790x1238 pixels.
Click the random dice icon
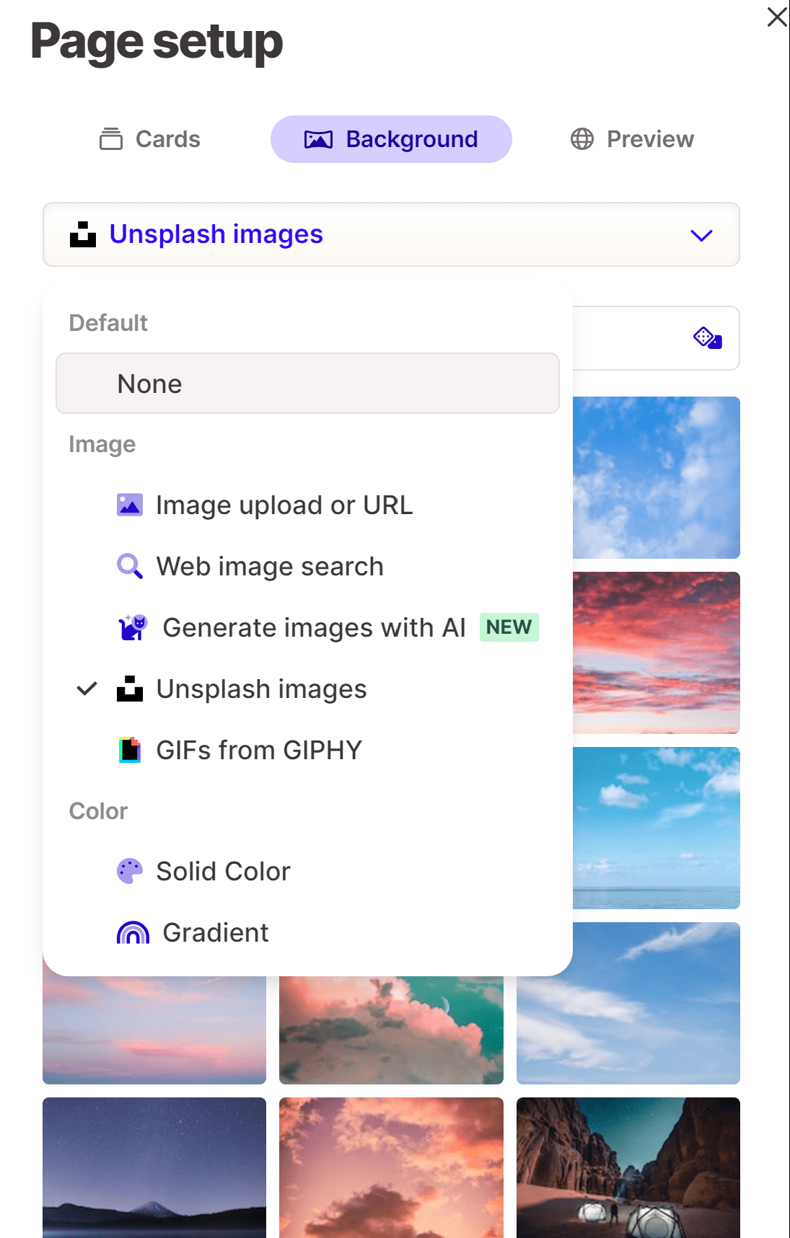coord(708,337)
